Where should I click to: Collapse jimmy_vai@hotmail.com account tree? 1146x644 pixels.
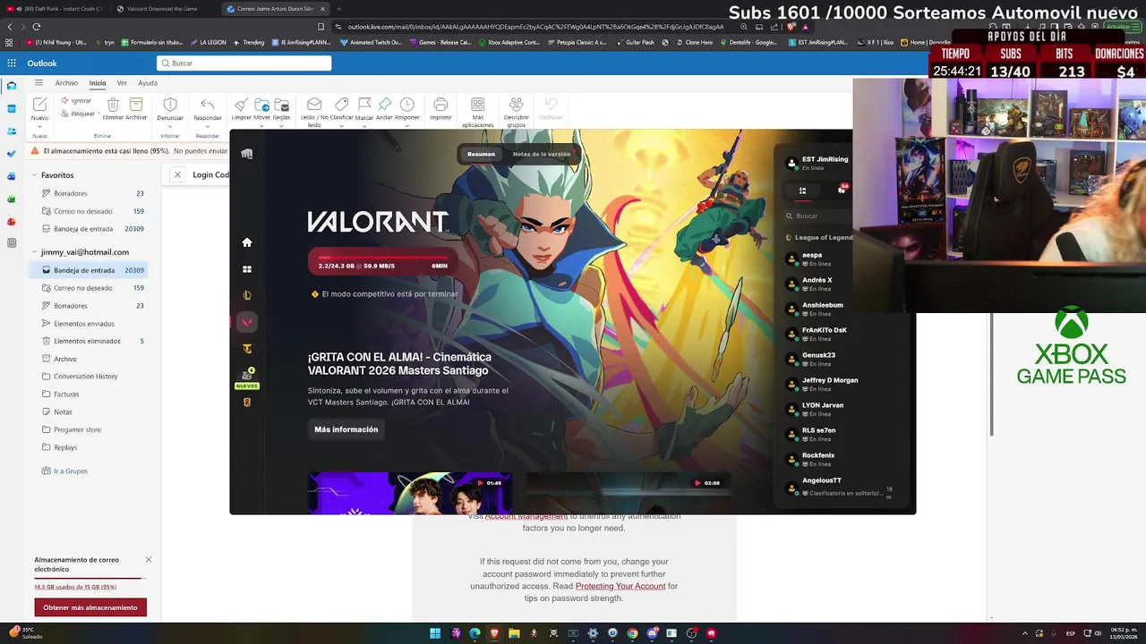[34, 252]
